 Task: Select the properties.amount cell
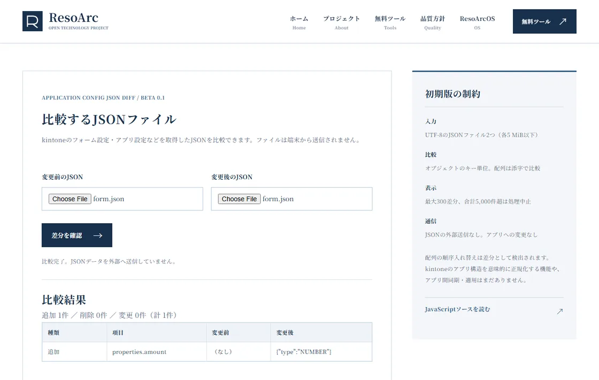[x=157, y=352]
